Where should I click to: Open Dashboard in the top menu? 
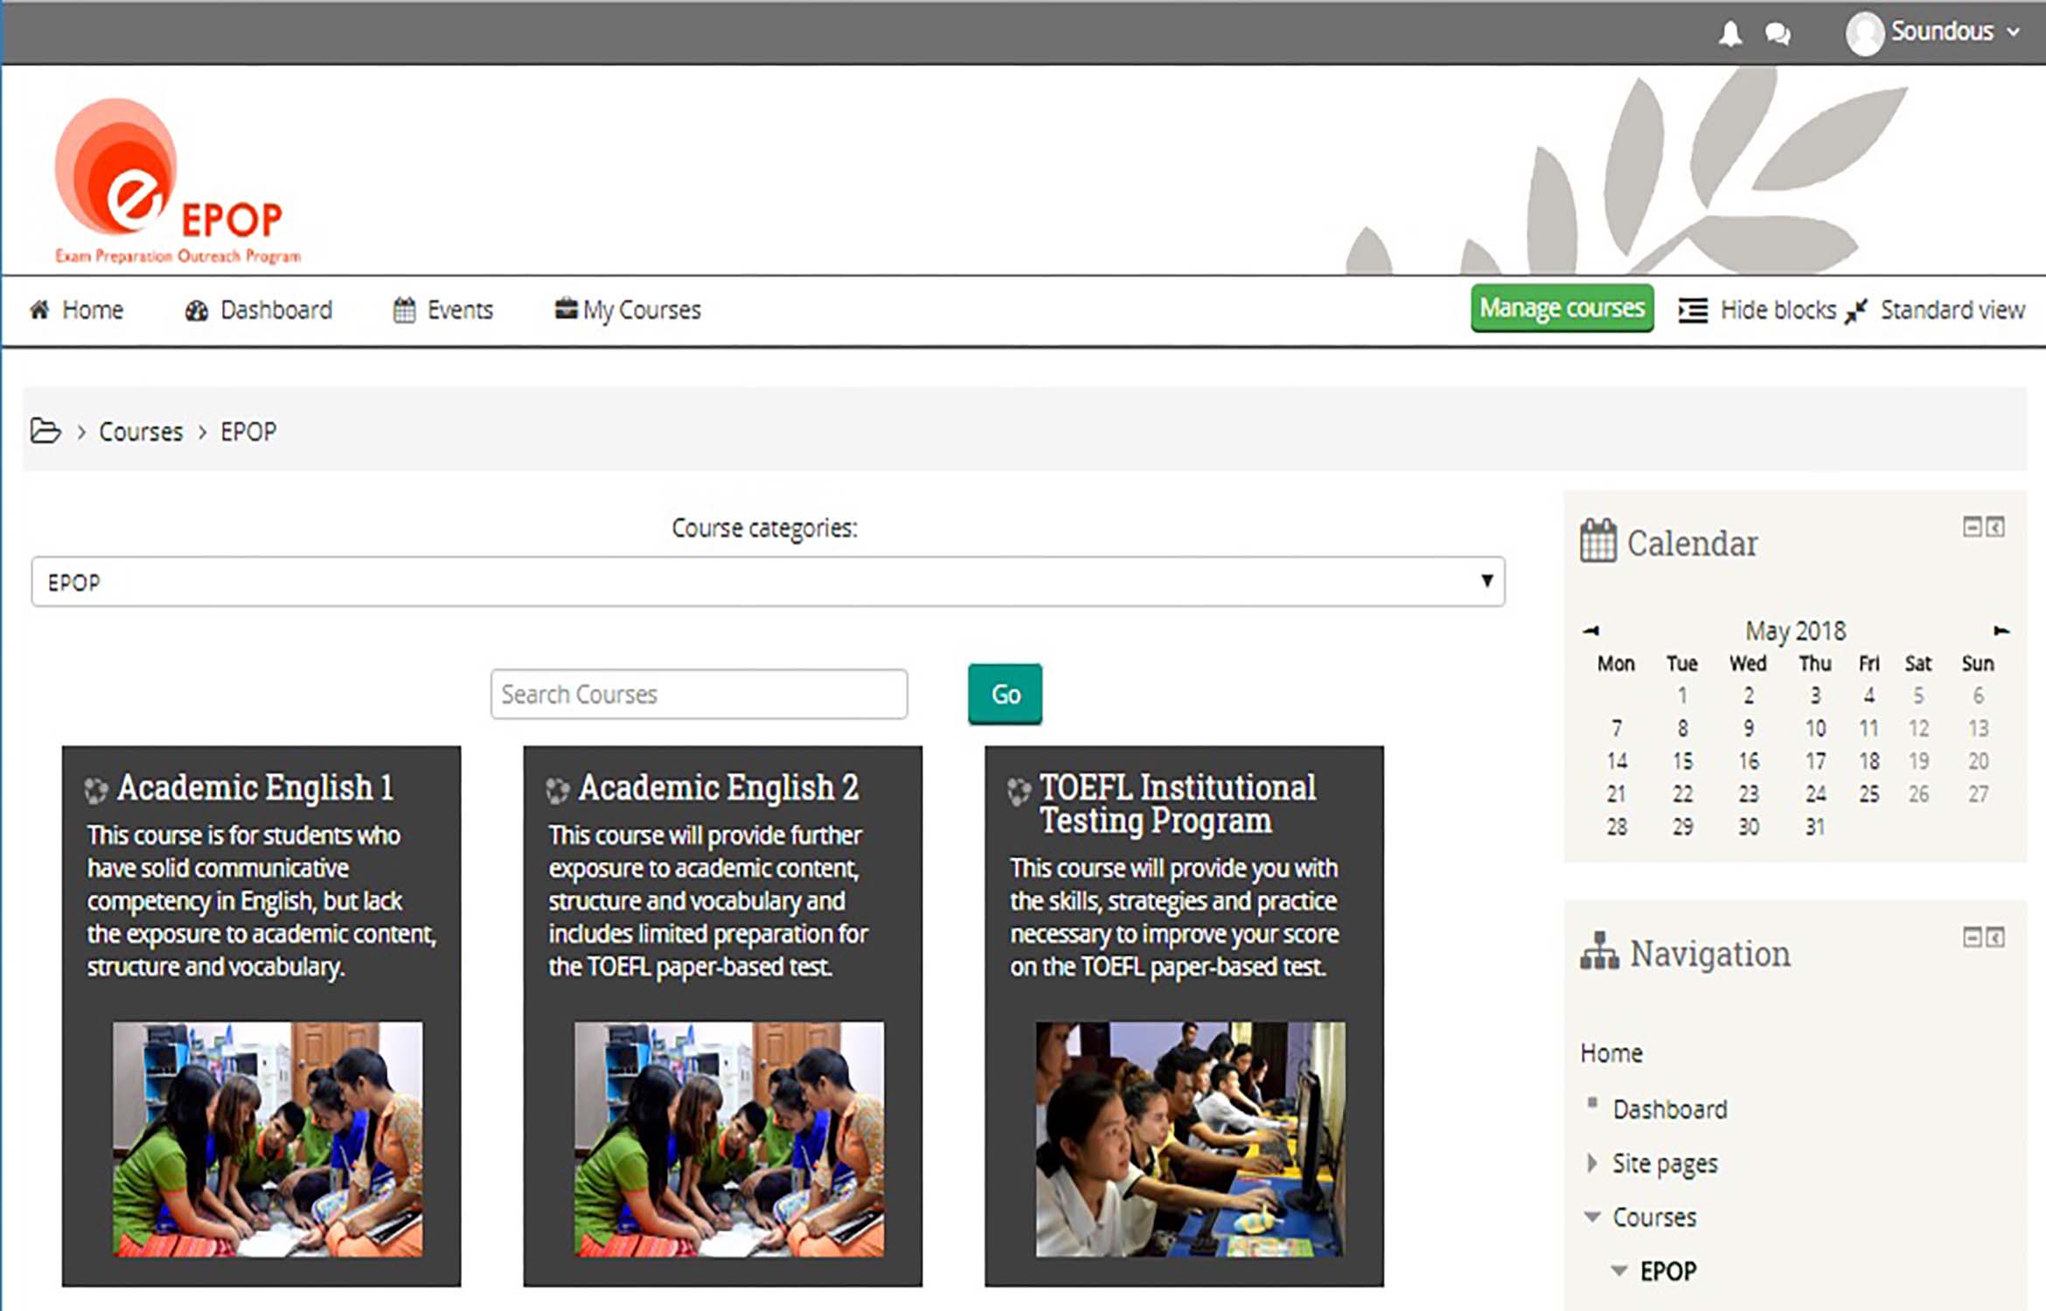pyautogui.click(x=276, y=309)
